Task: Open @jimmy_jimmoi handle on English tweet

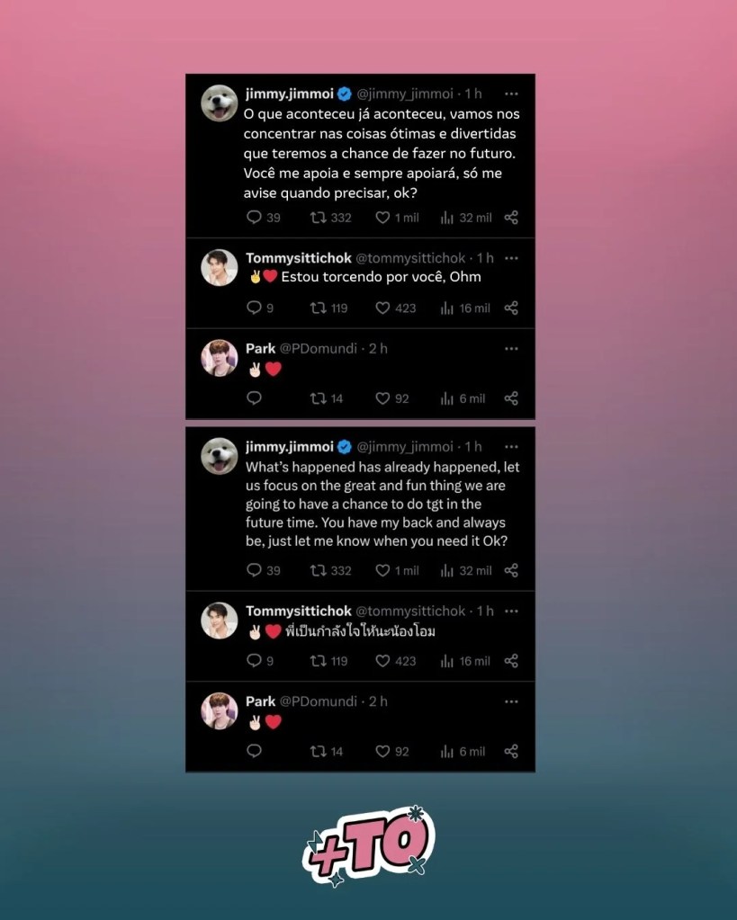Action: coord(405,446)
